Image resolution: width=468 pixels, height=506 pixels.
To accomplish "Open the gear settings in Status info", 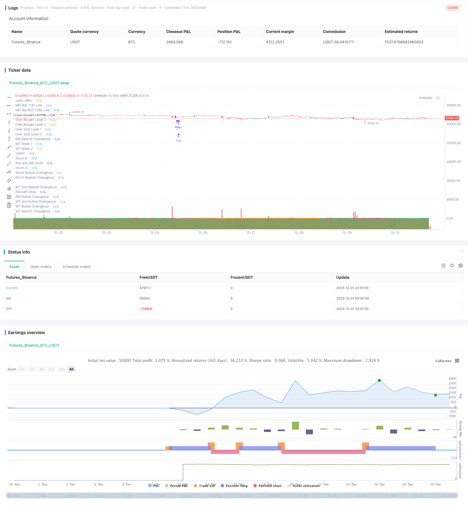I will [x=461, y=266].
